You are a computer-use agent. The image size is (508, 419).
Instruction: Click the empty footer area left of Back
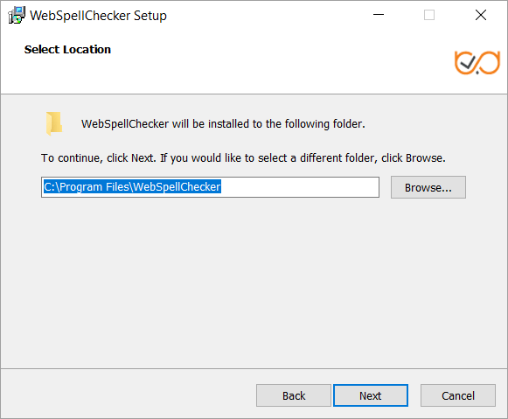[x=128, y=394]
